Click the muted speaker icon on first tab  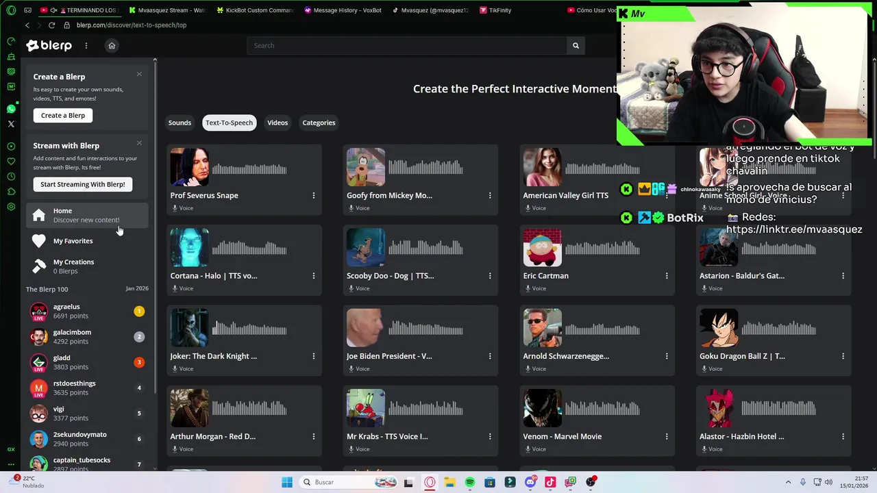[53, 10]
